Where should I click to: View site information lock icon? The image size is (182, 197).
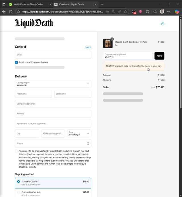click(18, 12)
